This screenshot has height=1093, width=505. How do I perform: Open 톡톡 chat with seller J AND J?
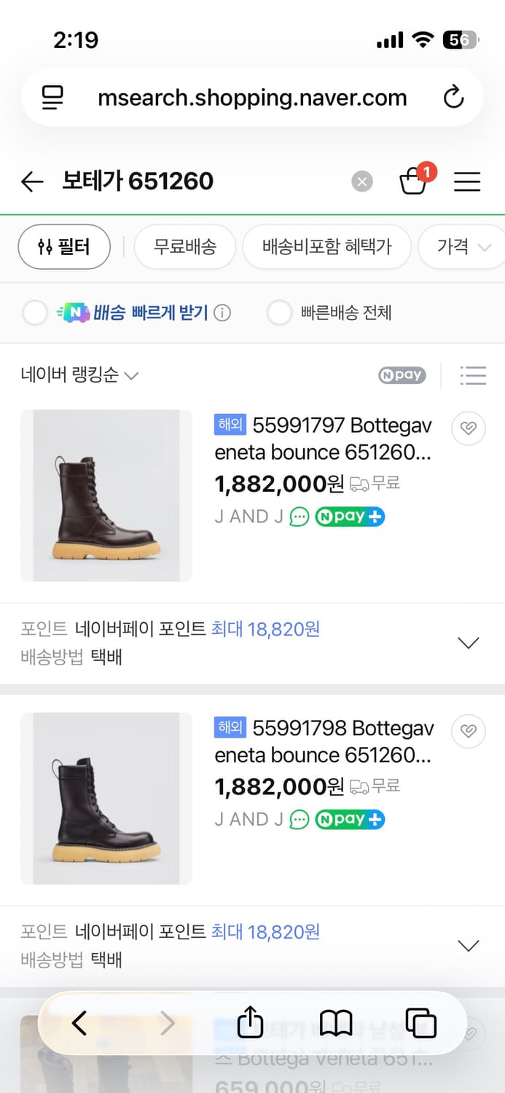click(x=298, y=515)
